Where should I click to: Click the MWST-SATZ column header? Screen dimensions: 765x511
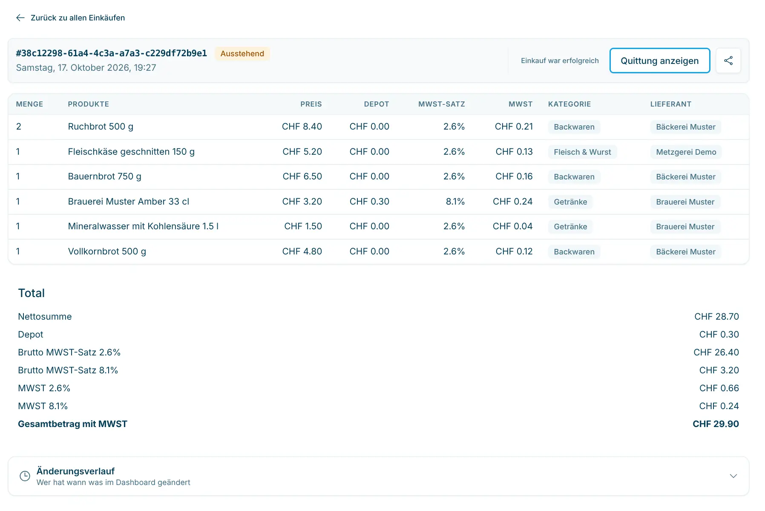(441, 104)
